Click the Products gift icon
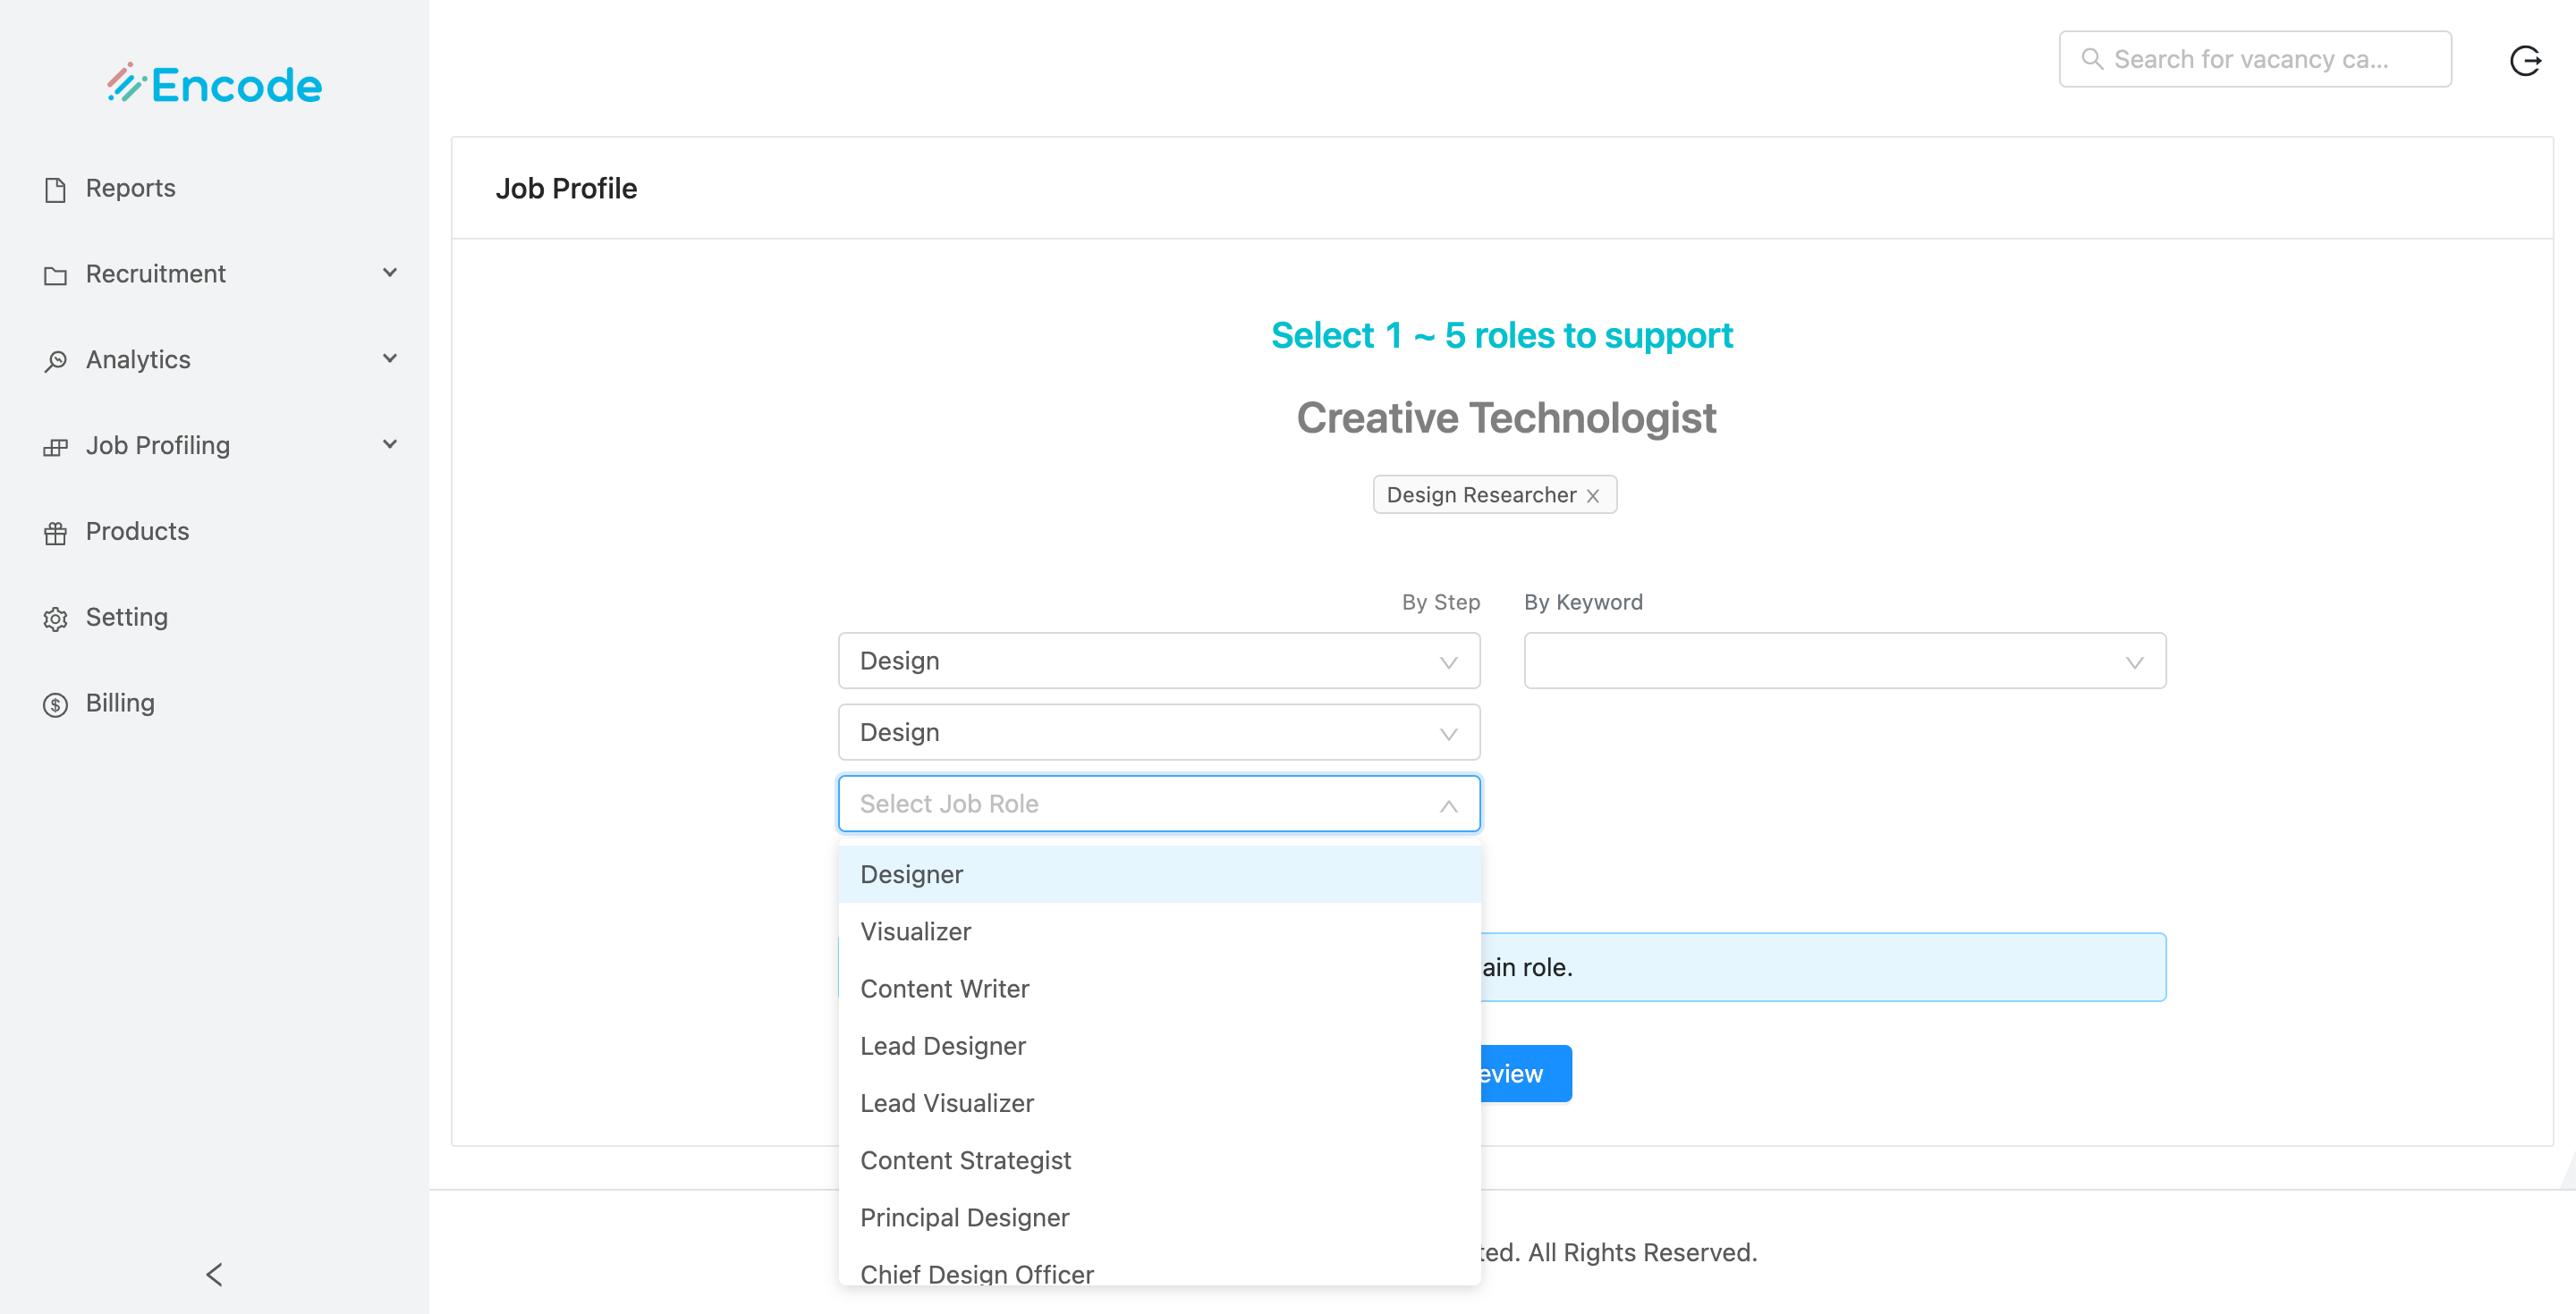Image resolution: width=2576 pixels, height=1314 pixels. point(55,533)
